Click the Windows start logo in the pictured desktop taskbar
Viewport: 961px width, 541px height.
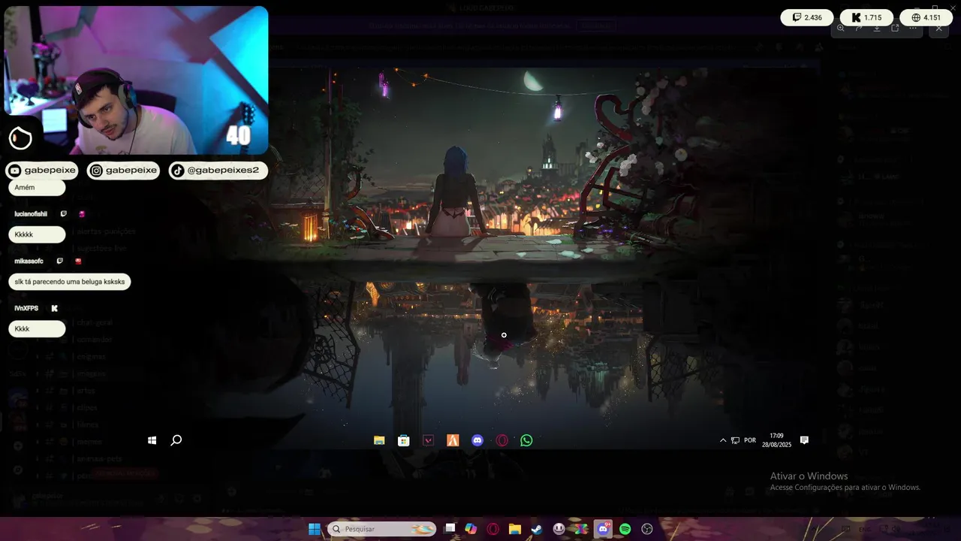[x=152, y=440]
